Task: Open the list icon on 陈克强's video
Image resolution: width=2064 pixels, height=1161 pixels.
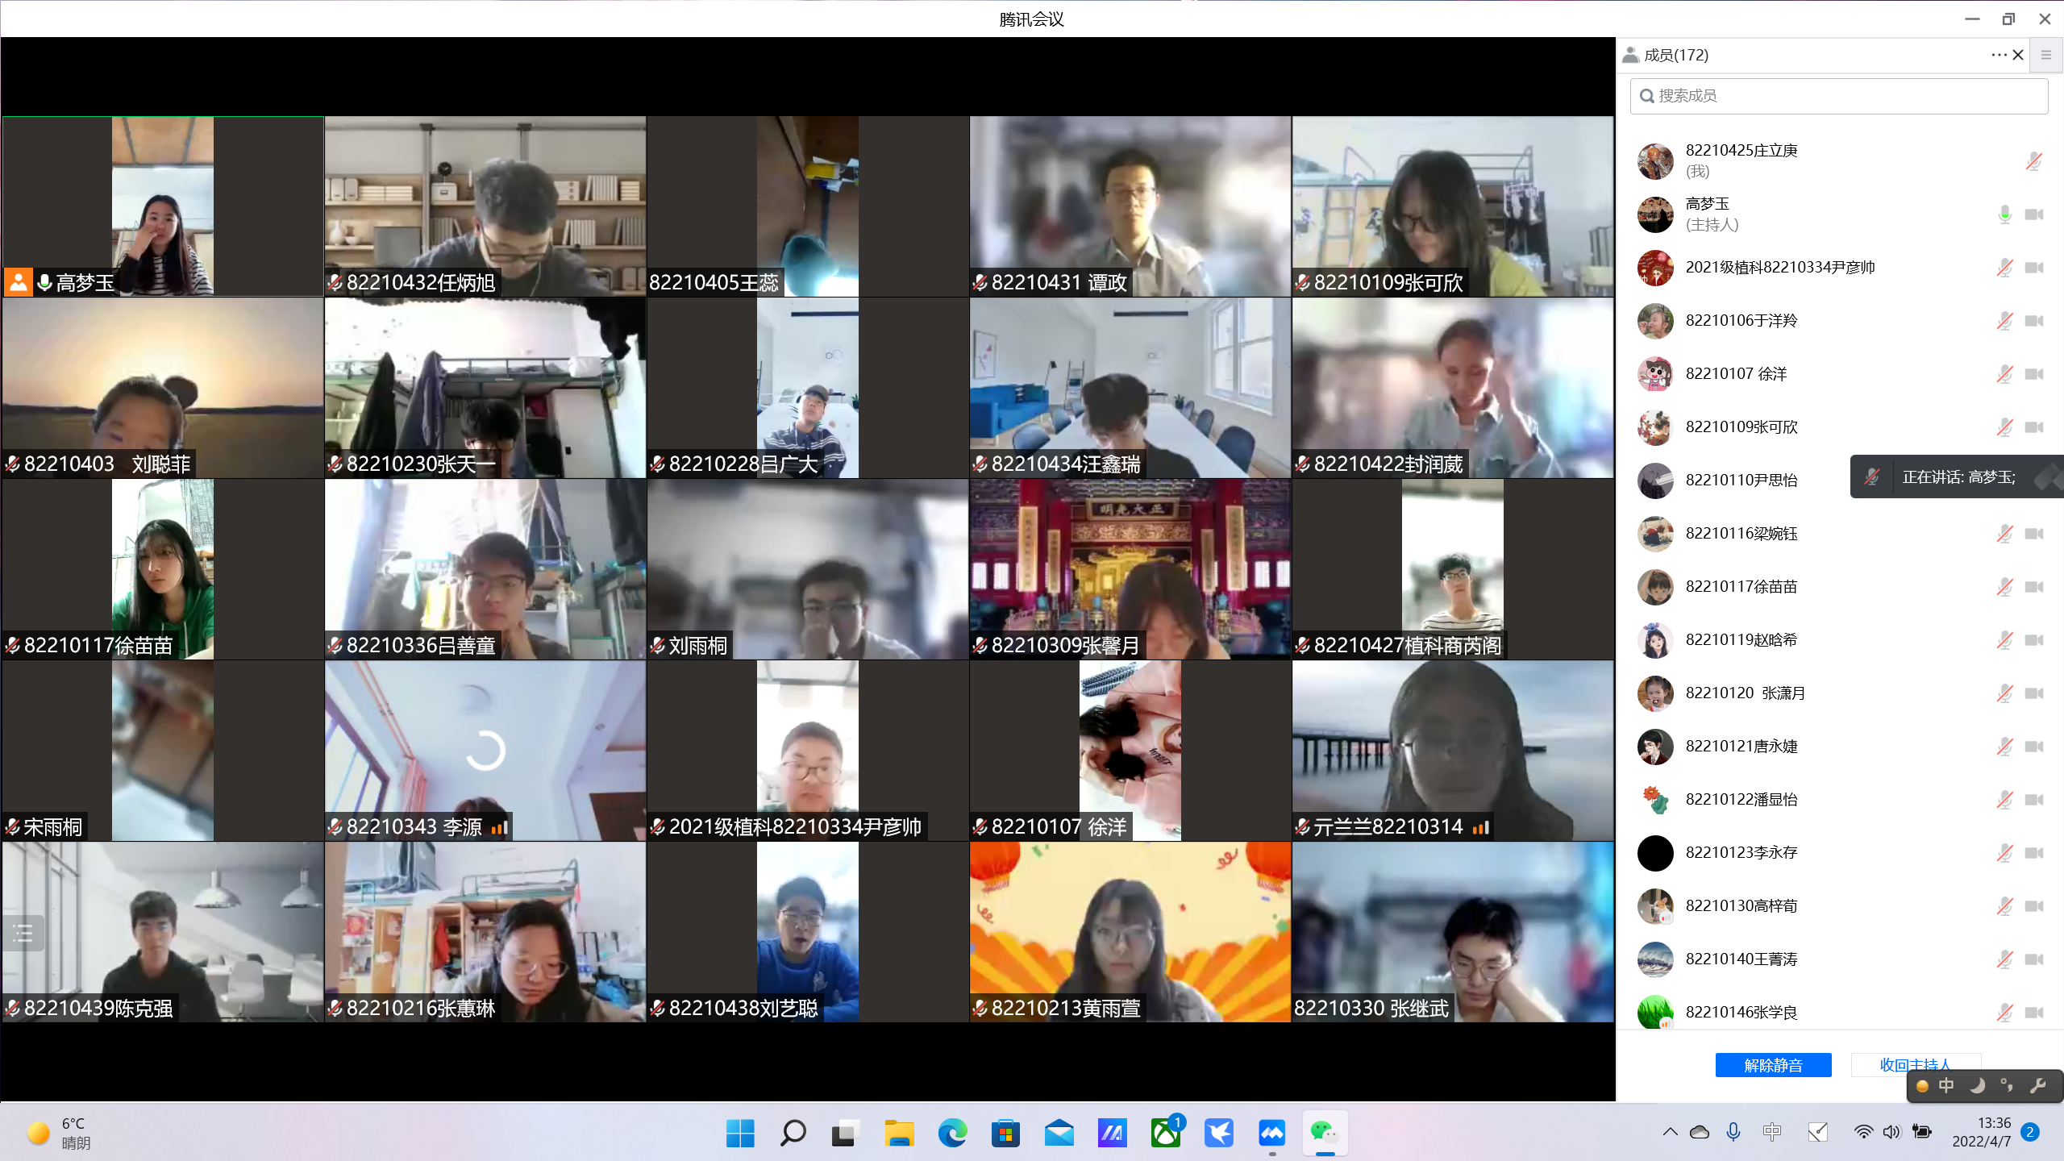Action: [x=23, y=934]
